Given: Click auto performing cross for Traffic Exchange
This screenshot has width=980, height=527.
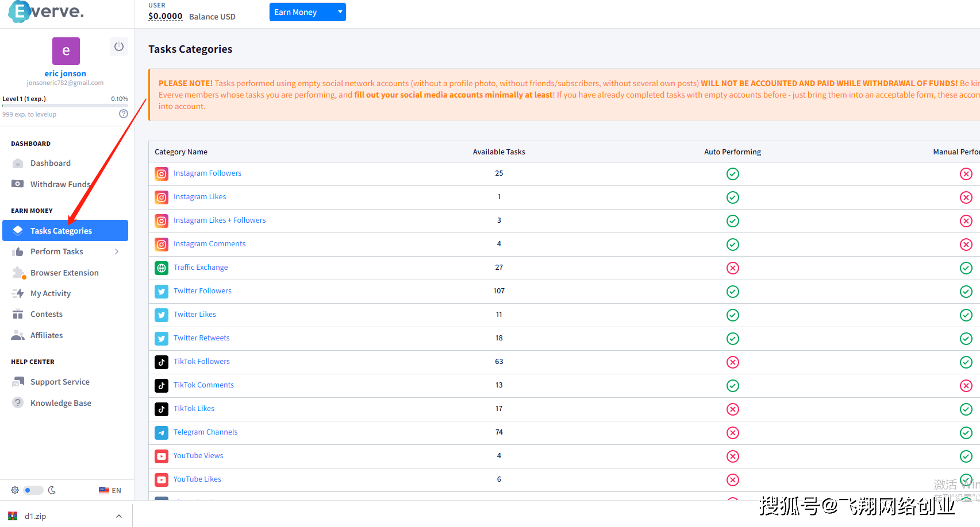Looking at the screenshot, I should click(x=732, y=268).
